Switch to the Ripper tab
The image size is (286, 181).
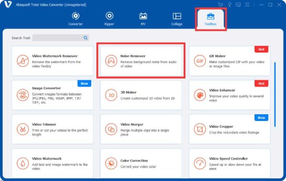[x=109, y=19]
